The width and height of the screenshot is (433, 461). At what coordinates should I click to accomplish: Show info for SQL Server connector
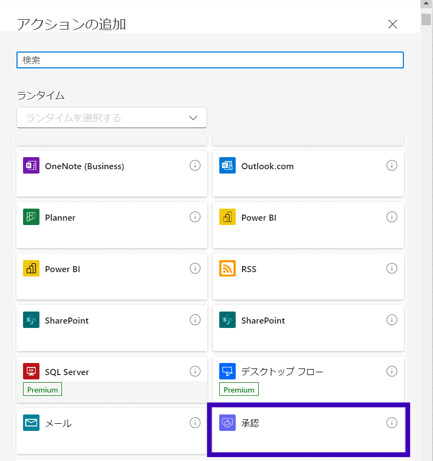[x=195, y=371]
